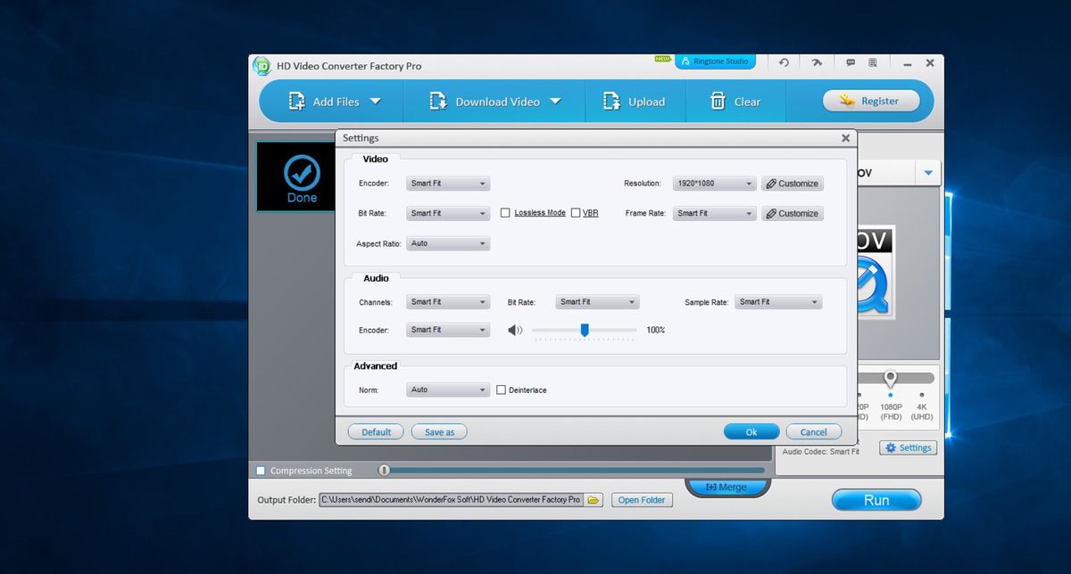Expand the Aspect Ratio dropdown
Screen dimensions: 1071x574
pyautogui.click(x=447, y=242)
